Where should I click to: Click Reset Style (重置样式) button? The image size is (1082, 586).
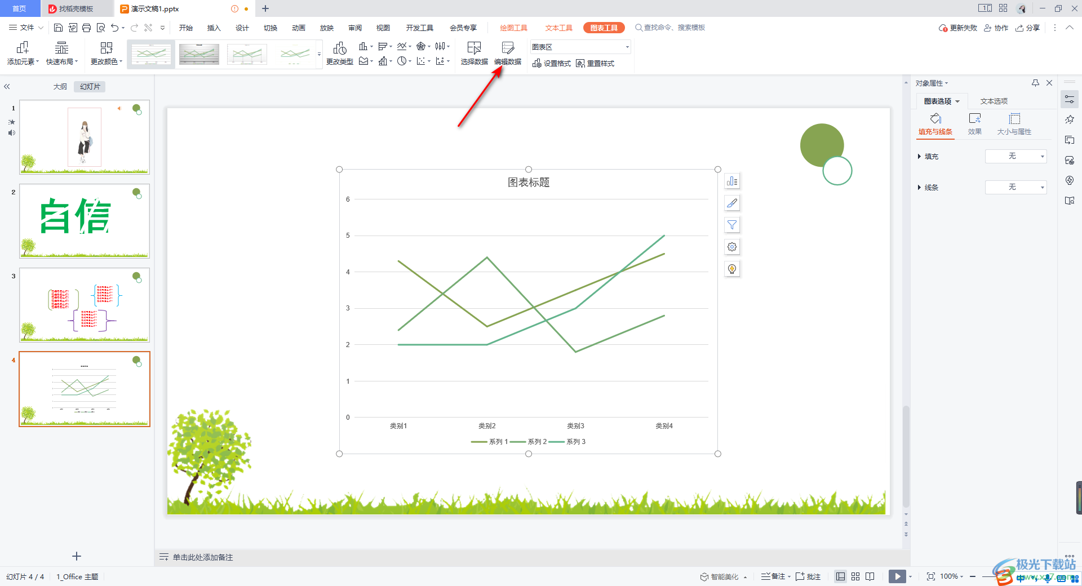[595, 63]
